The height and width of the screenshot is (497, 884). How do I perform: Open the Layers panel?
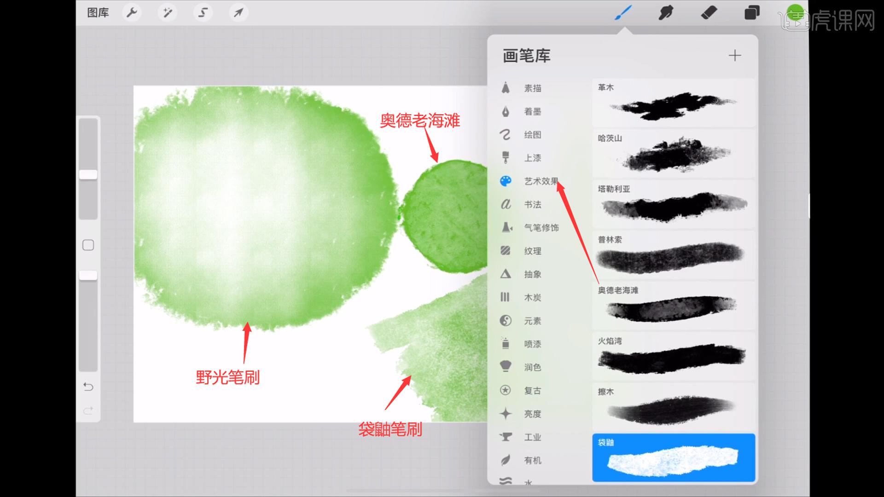coord(751,13)
